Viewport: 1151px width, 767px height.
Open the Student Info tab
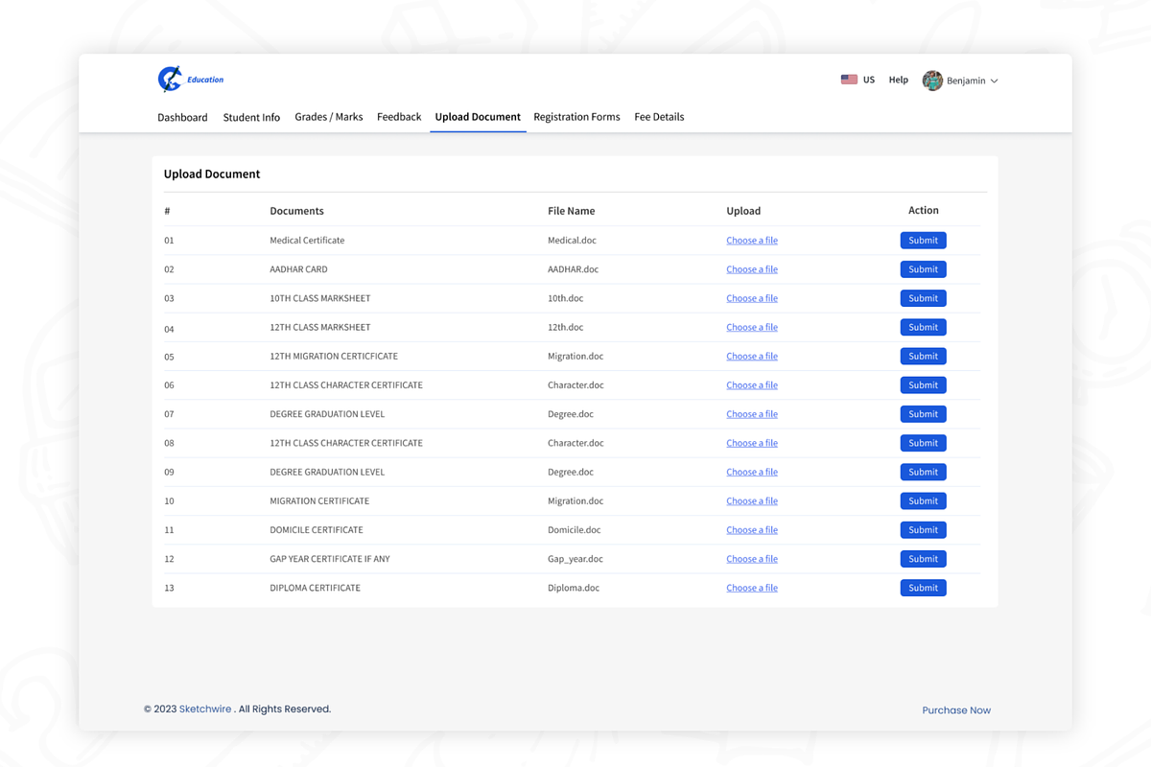[x=251, y=117]
